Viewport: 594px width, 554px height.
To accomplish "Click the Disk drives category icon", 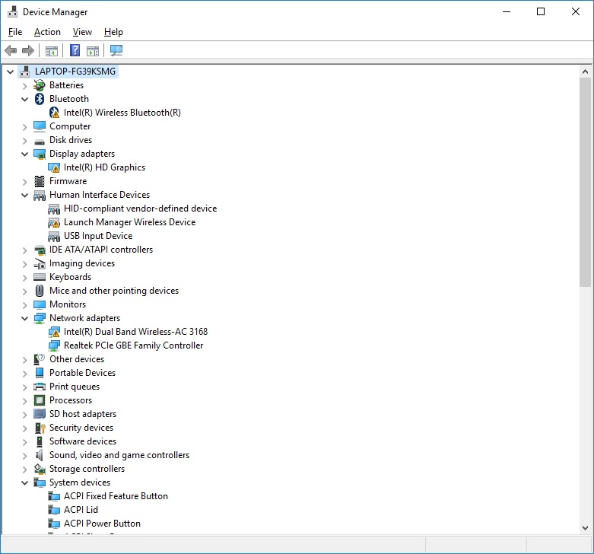I will click(40, 141).
